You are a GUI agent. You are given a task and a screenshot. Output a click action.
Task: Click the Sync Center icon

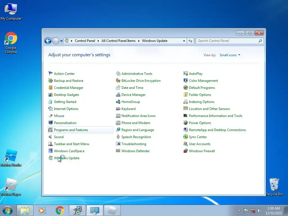[x=186, y=137]
